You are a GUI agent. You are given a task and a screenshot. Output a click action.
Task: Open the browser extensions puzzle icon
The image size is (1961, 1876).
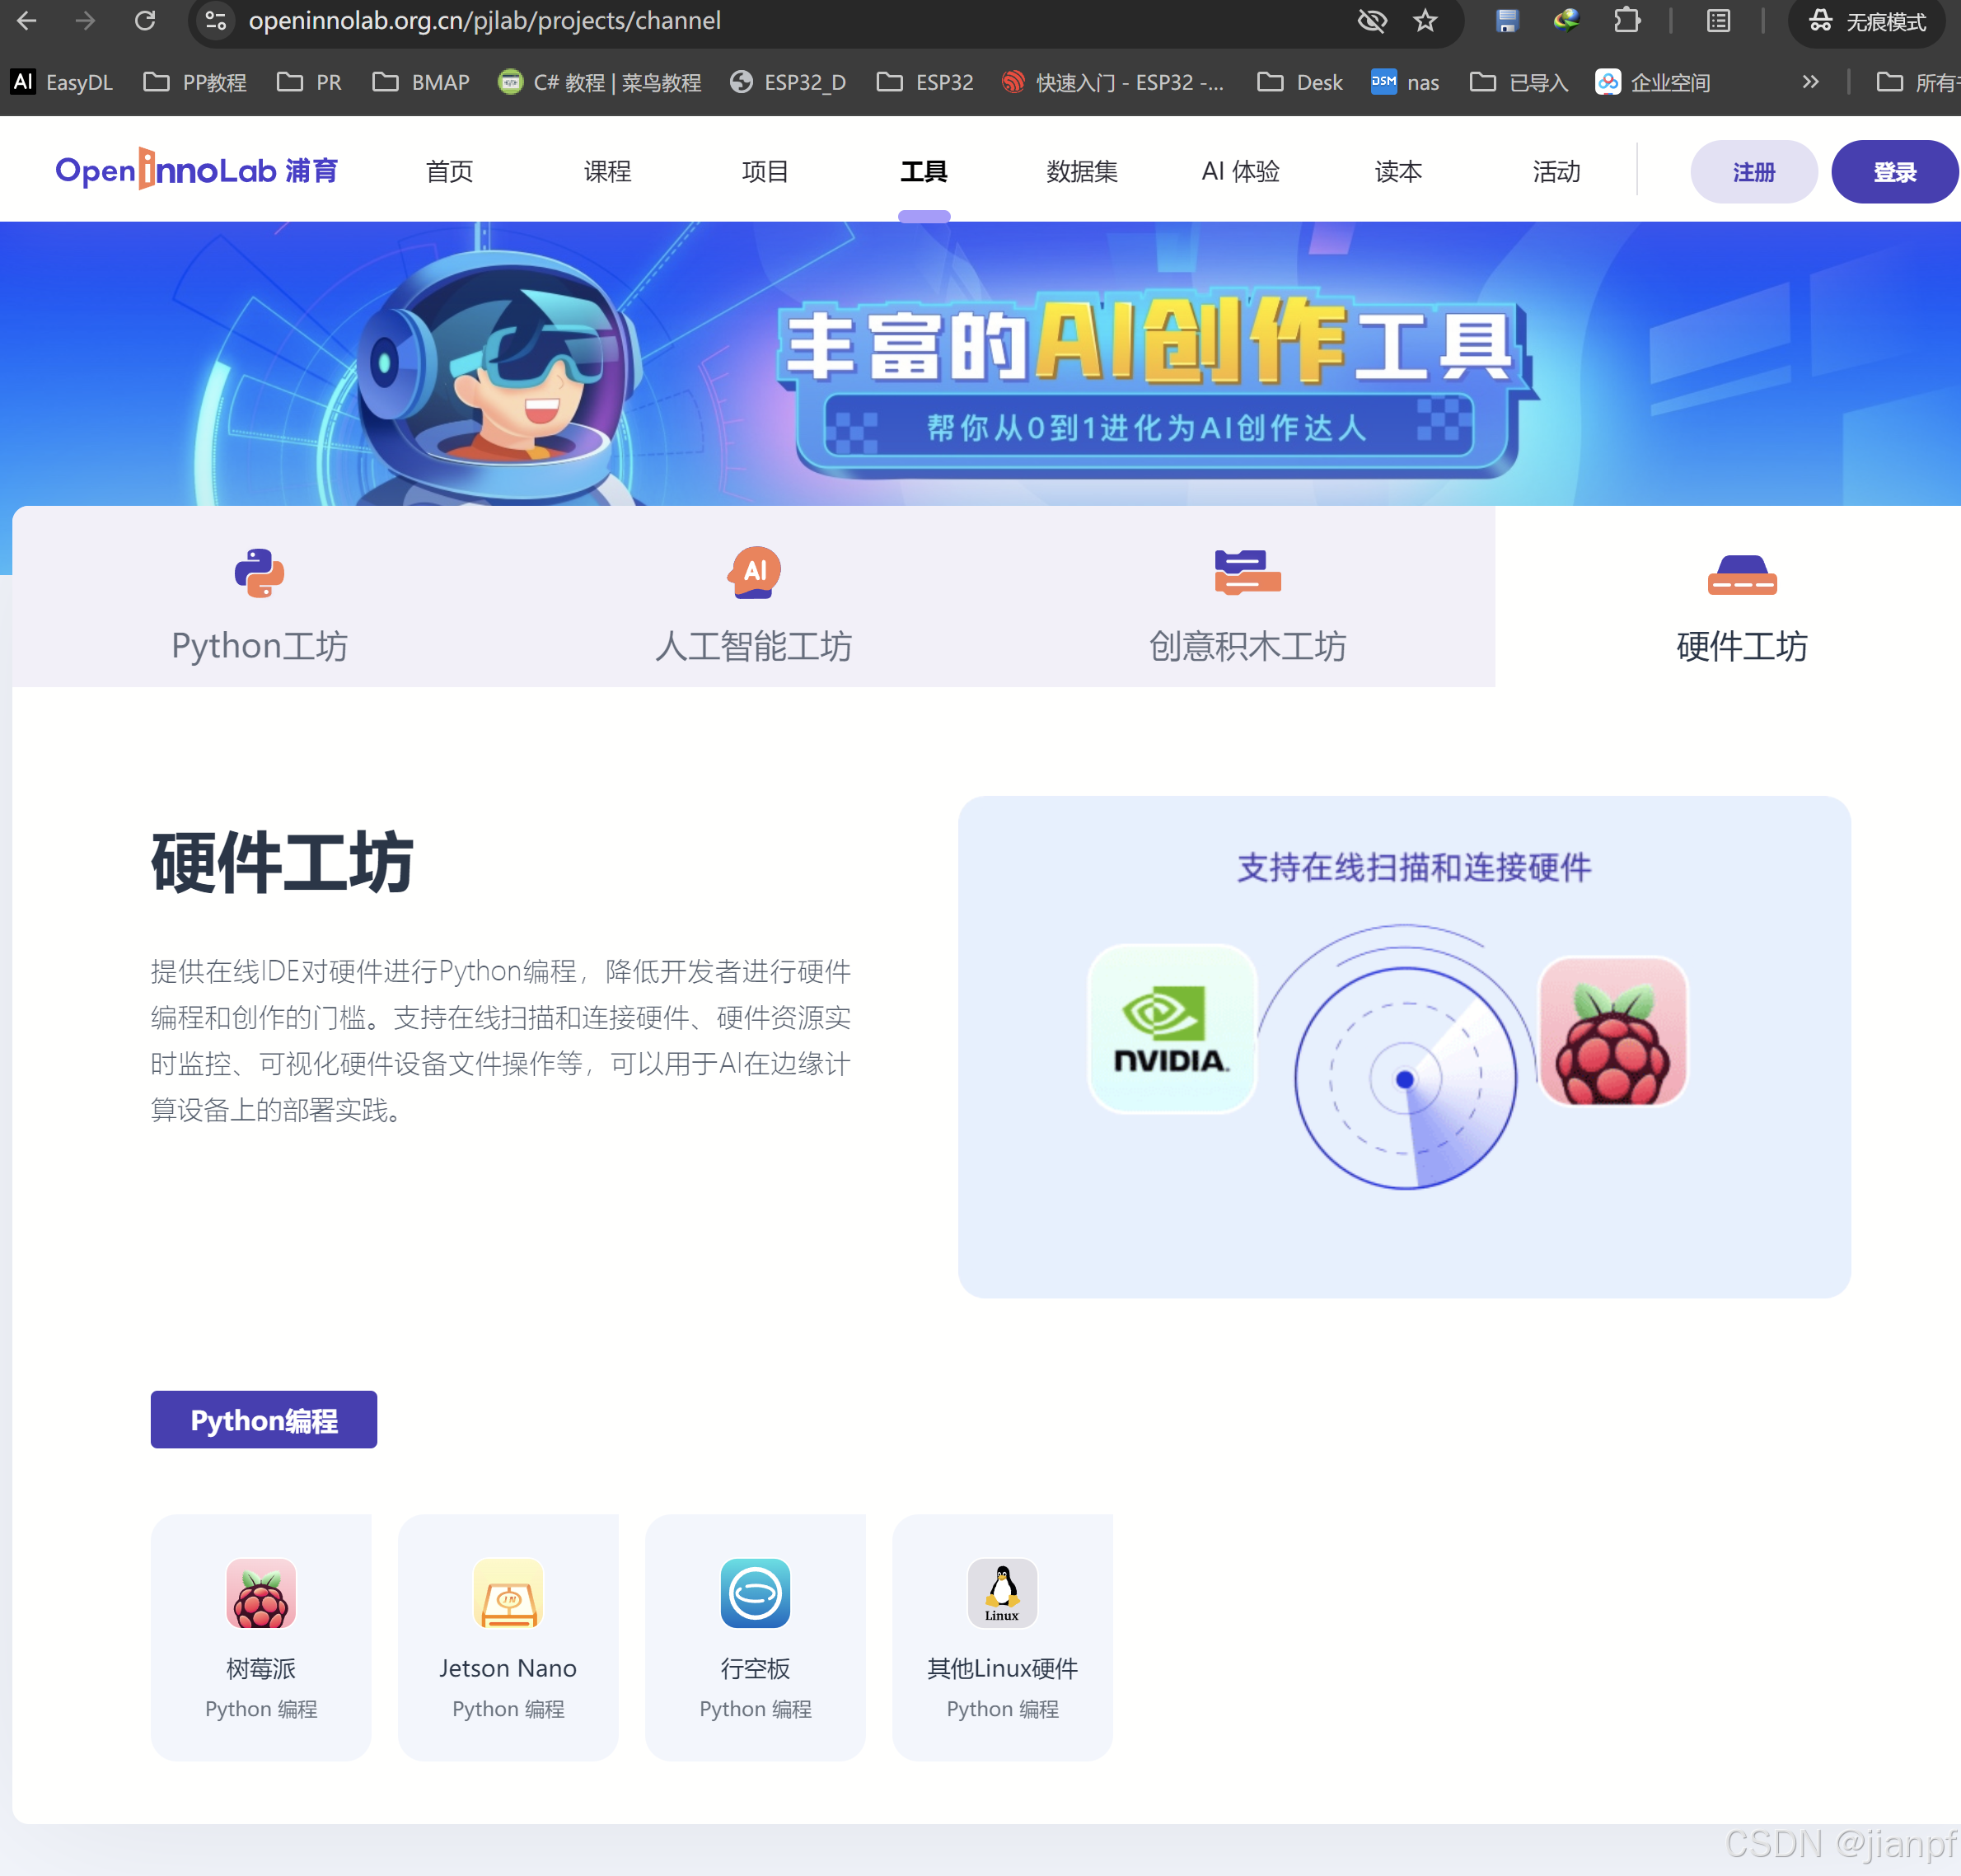point(1627,21)
